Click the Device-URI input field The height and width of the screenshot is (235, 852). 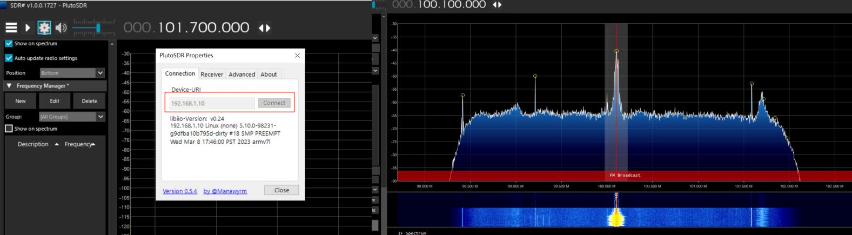pyautogui.click(x=212, y=103)
